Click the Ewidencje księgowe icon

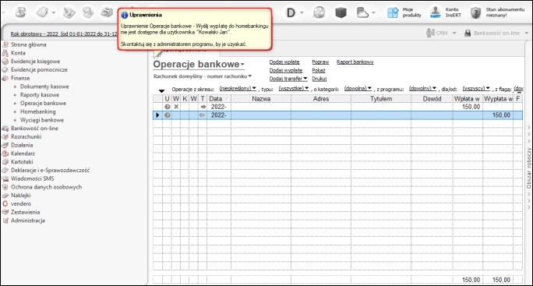click(x=5, y=62)
